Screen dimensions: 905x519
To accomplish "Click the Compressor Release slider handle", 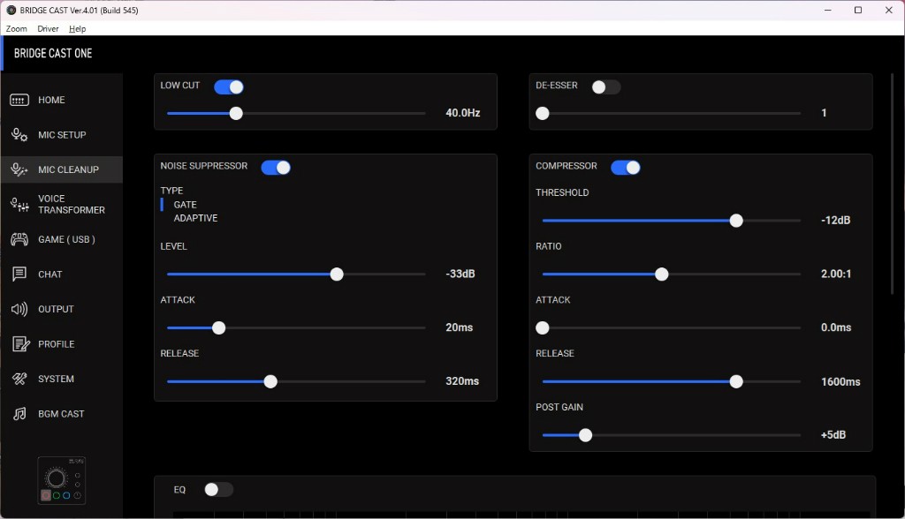I will pyautogui.click(x=736, y=382).
